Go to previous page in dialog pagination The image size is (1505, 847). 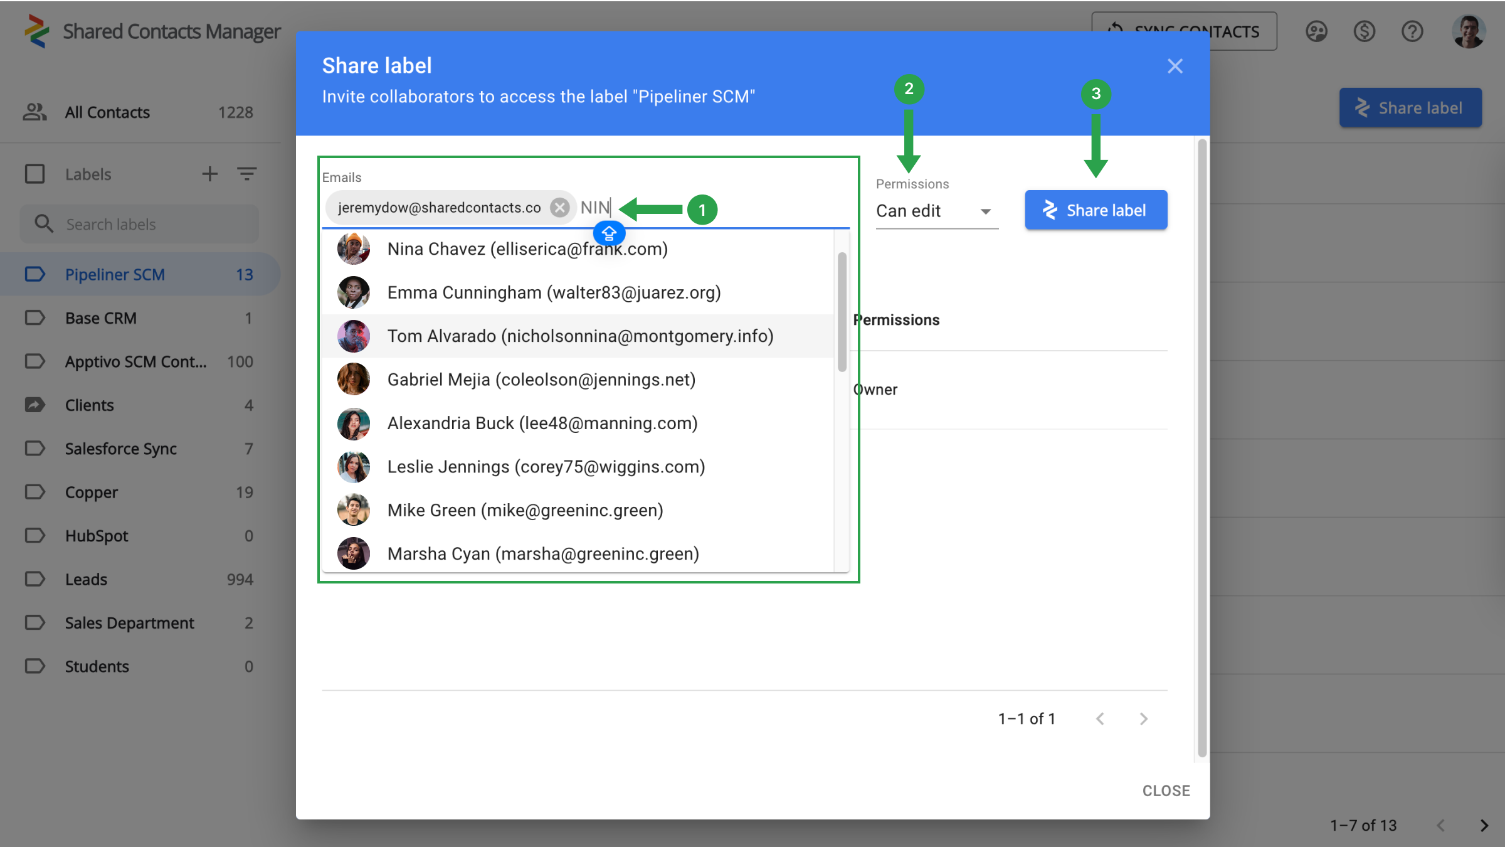tap(1100, 718)
